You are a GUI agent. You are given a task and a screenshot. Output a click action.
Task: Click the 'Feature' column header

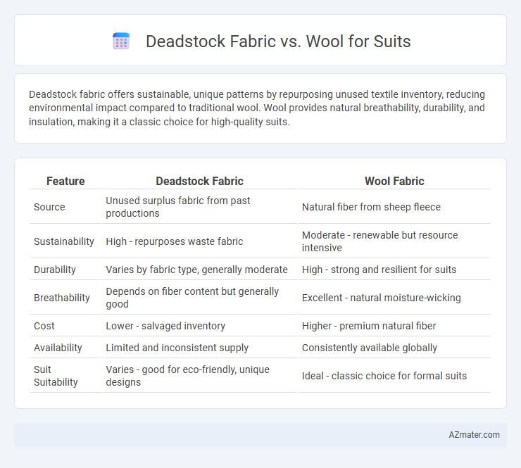(x=65, y=181)
